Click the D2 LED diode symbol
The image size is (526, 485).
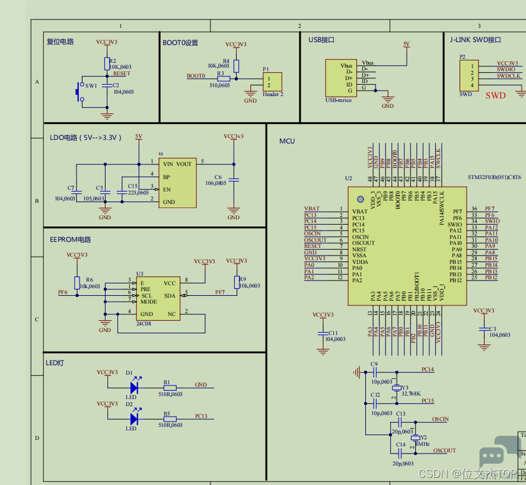[135, 419]
